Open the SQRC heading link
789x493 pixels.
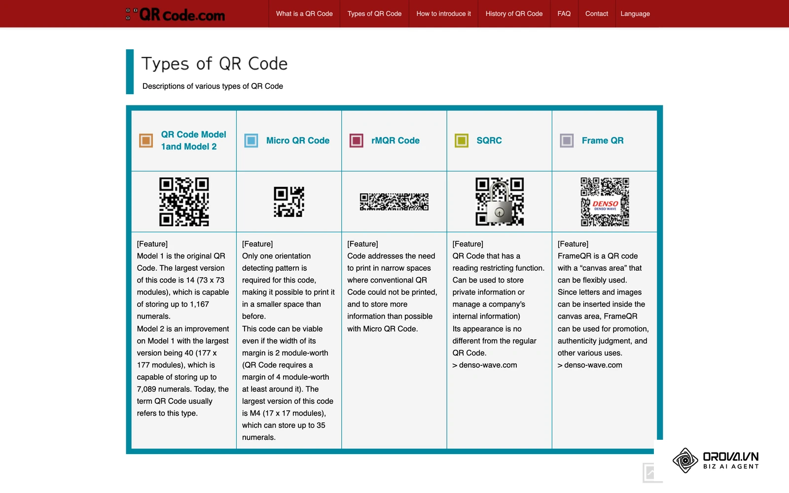489,141
